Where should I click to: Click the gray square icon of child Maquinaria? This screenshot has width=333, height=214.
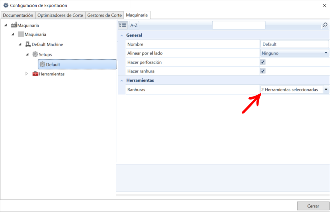[21, 34]
